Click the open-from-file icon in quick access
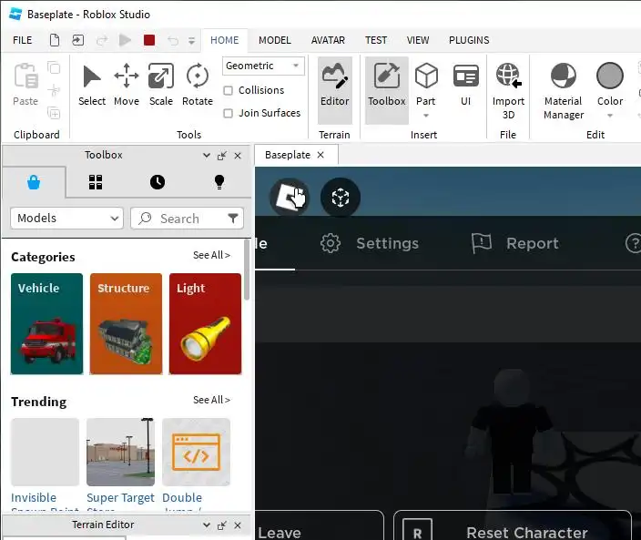641x540 pixels. (x=77, y=40)
